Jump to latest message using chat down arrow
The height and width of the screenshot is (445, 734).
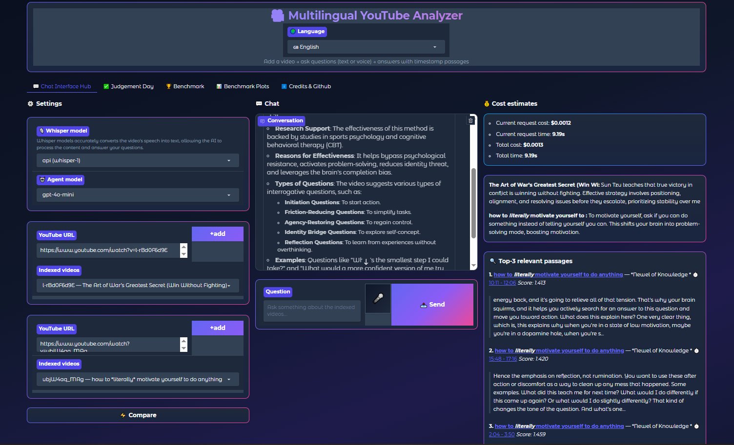click(366, 262)
